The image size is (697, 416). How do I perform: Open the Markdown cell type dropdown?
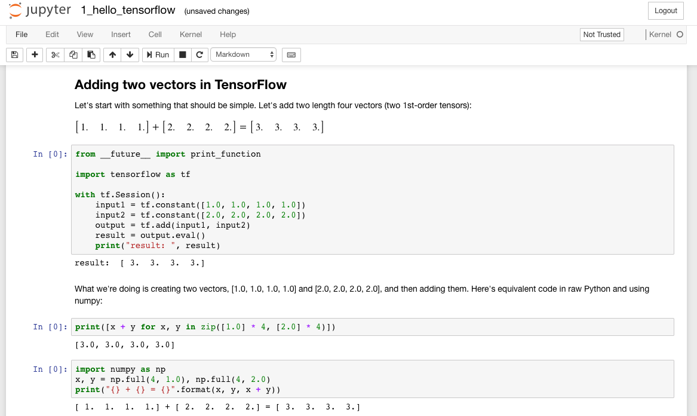[244, 55]
